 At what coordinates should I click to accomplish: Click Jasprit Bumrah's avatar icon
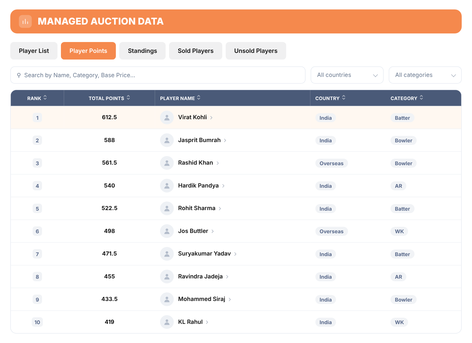click(x=167, y=140)
